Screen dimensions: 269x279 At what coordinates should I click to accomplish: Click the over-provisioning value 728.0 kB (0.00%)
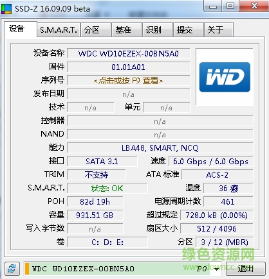(x=217, y=216)
